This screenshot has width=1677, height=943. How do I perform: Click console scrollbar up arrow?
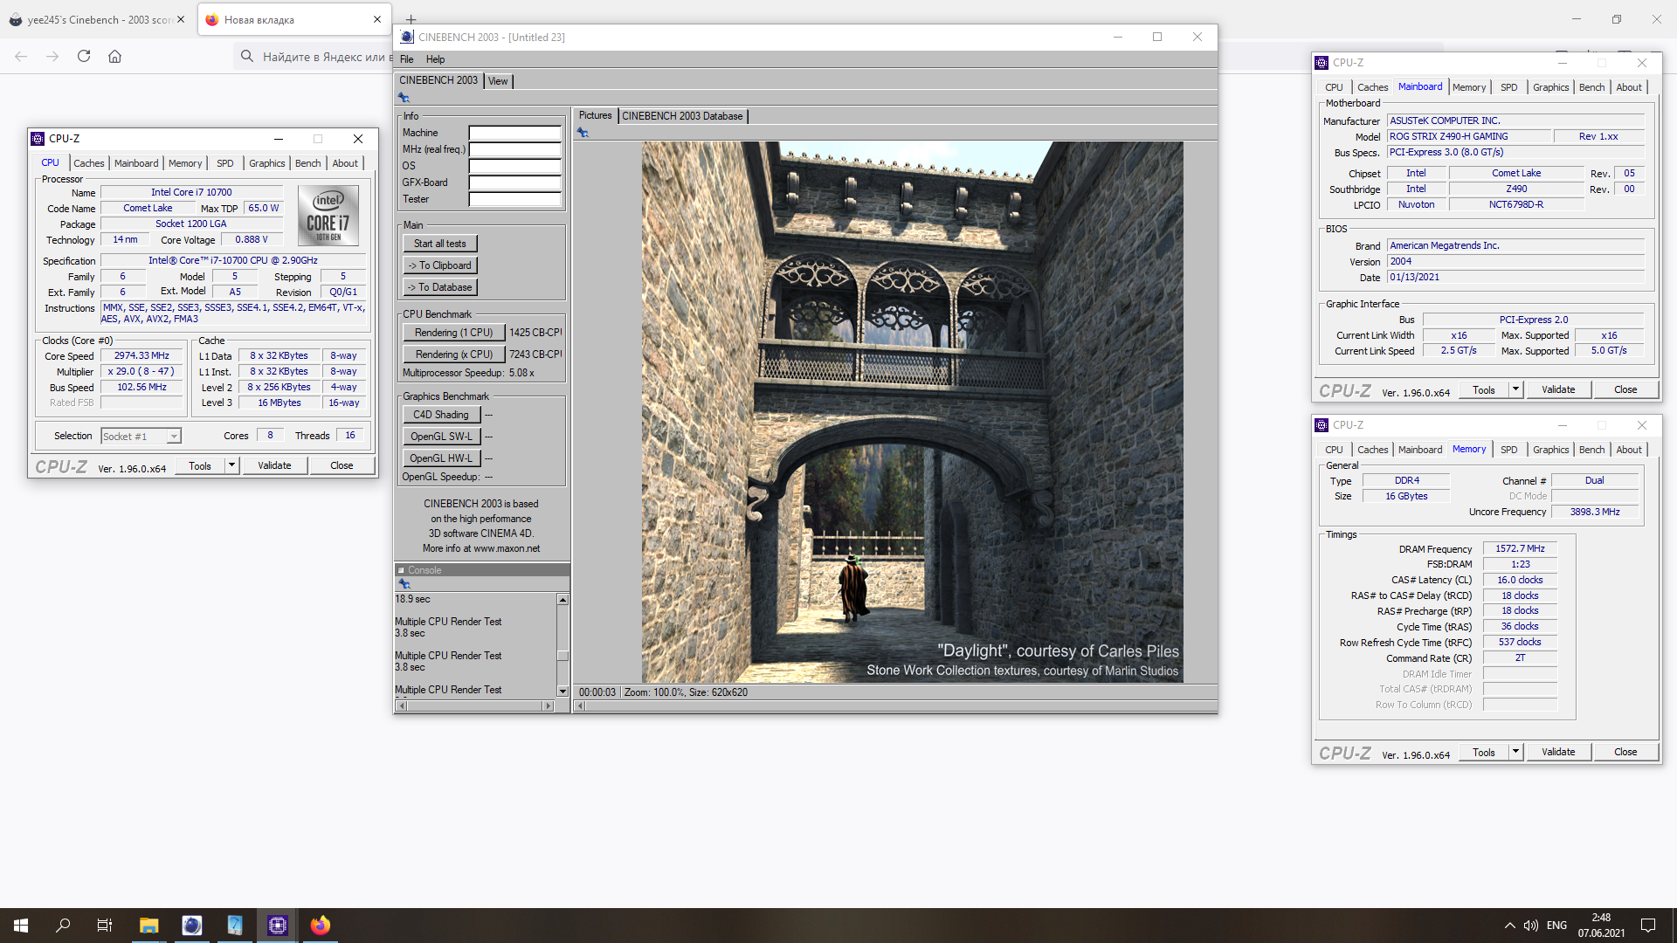pos(562,600)
